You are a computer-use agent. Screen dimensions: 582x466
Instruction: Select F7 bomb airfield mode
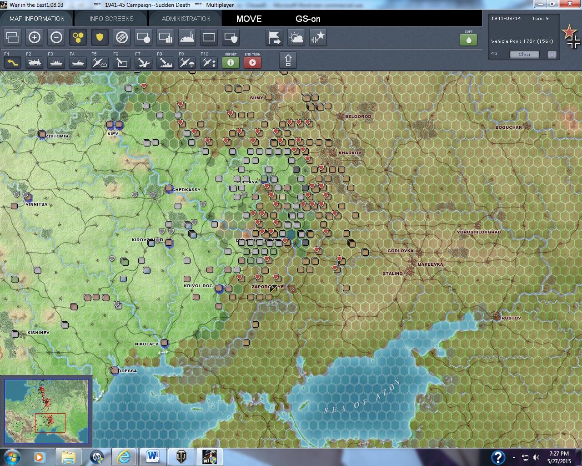click(x=144, y=62)
